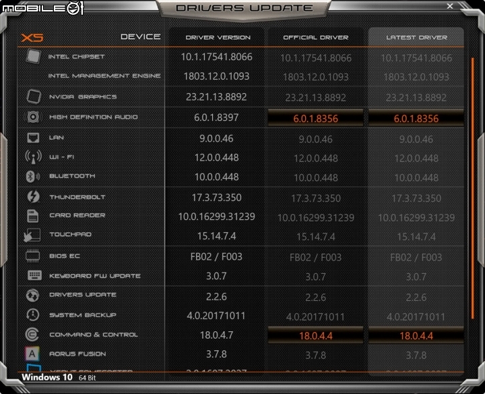Click installed Command & Control version 18.0.4.7

coord(216,335)
